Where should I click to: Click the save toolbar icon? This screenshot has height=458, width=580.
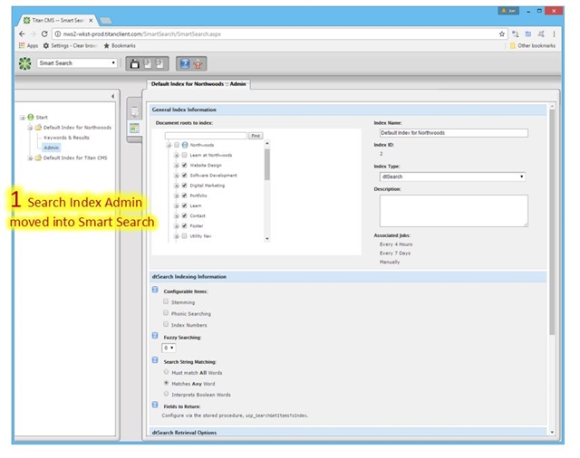tap(135, 63)
